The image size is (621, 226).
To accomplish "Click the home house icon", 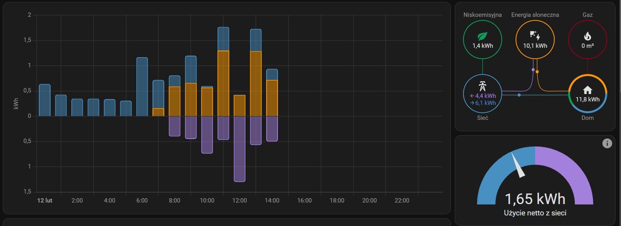I will 587,90.
